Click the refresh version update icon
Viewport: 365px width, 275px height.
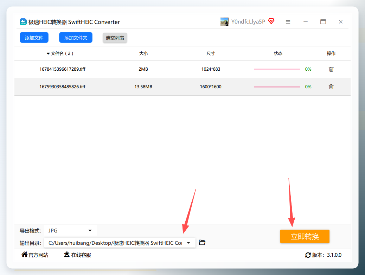[308, 255]
